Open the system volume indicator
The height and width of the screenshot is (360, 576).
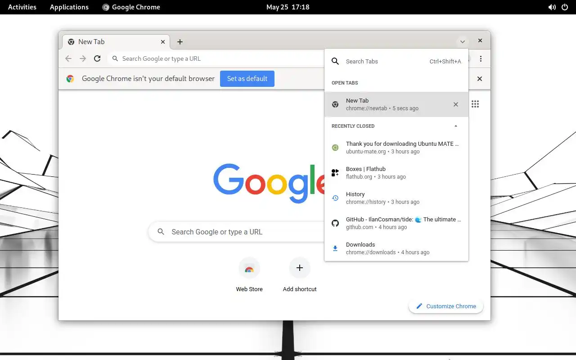tap(552, 7)
